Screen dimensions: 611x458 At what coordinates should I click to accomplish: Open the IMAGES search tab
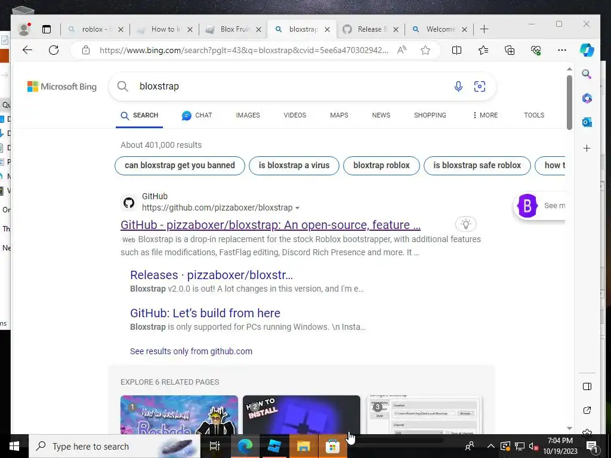tap(248, 115)
